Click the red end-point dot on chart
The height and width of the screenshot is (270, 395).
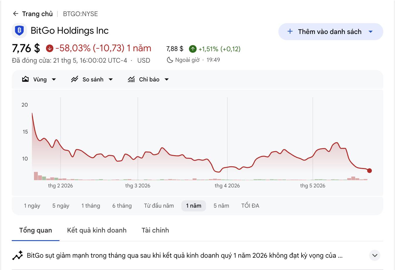click(369, 171)
